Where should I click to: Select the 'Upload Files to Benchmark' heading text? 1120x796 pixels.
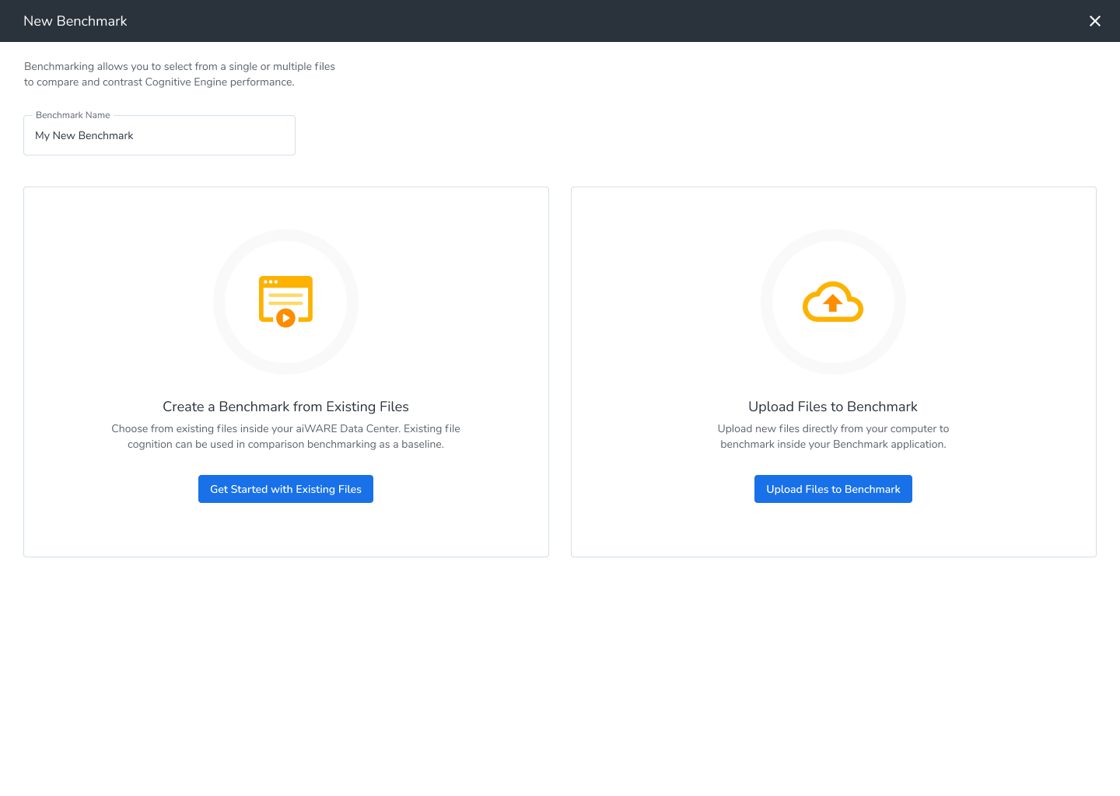[x=833, y=407]
